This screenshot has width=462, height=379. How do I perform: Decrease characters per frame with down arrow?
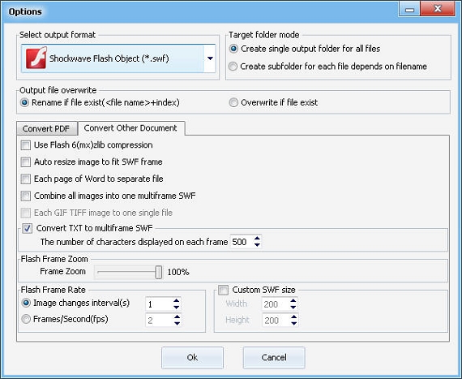point(257,245)
